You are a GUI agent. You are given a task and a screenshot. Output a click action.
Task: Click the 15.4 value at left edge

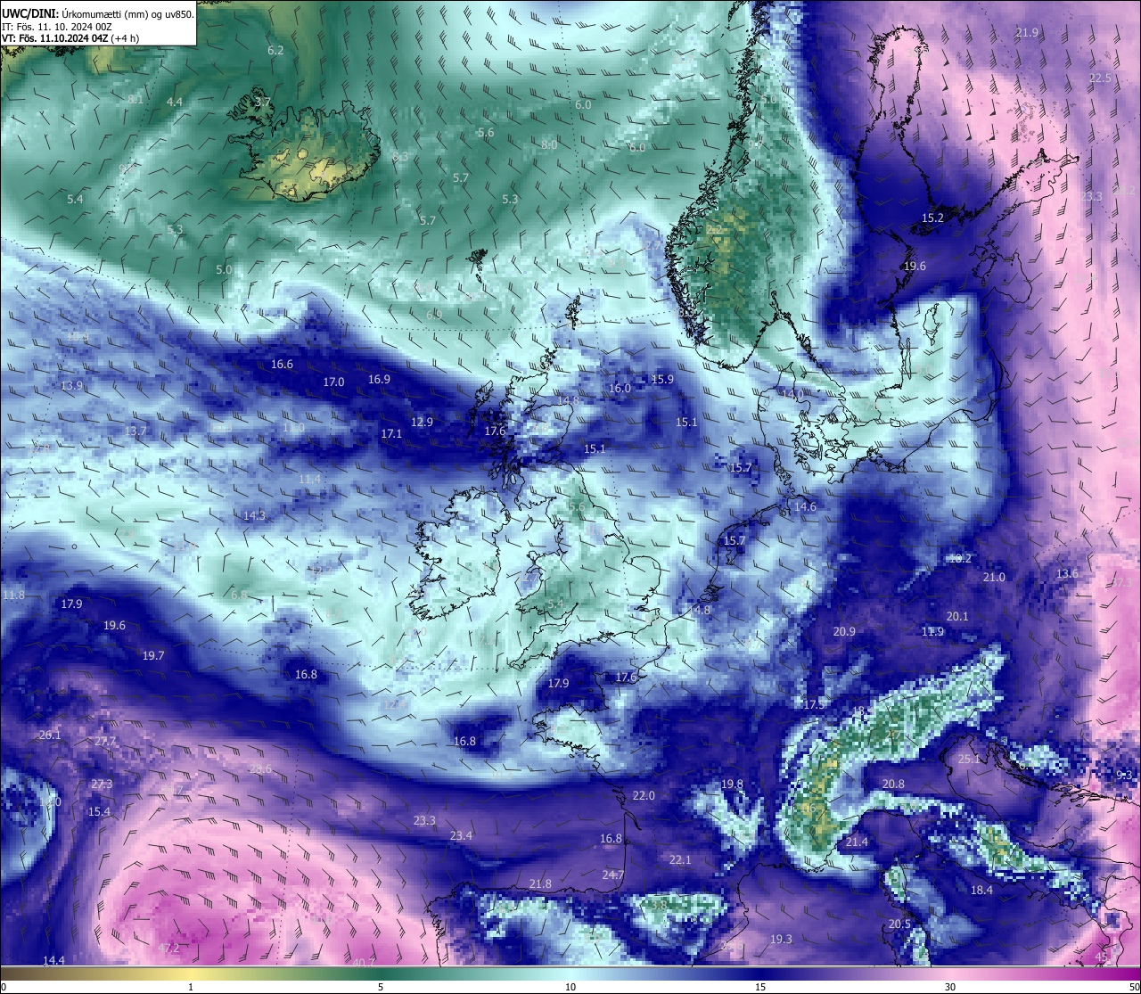[x=99, y=812]
